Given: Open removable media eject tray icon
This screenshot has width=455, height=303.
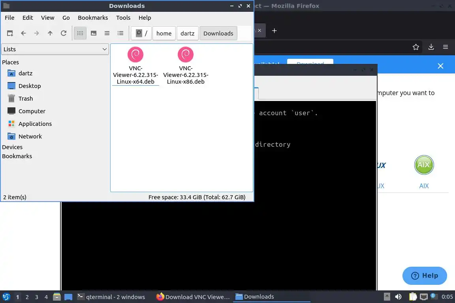Looking at the screenshot, I should tap(387, 297).
